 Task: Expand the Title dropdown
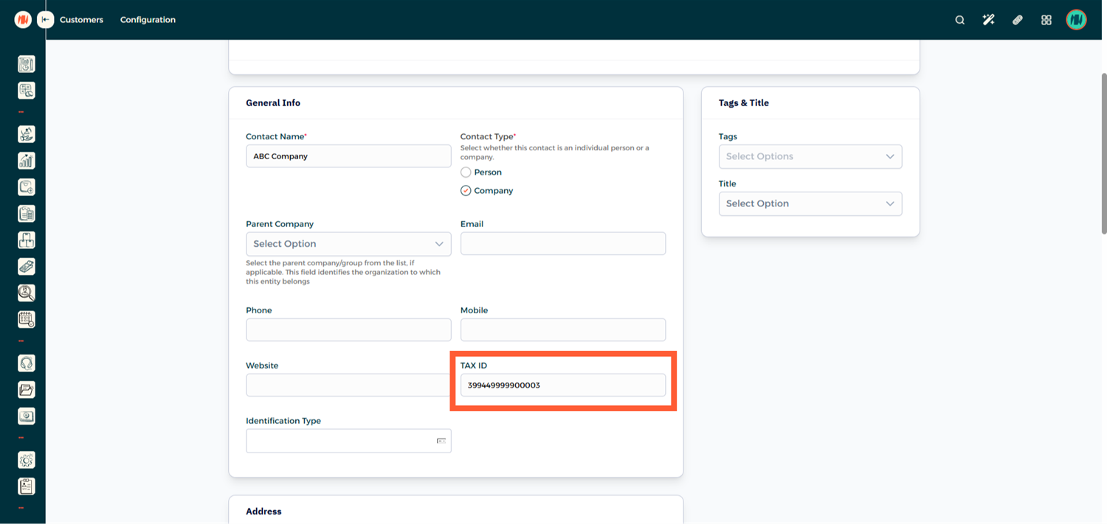[x=810, y=203]
